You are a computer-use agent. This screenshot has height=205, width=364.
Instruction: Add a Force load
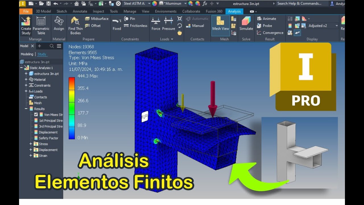[156, 24]
